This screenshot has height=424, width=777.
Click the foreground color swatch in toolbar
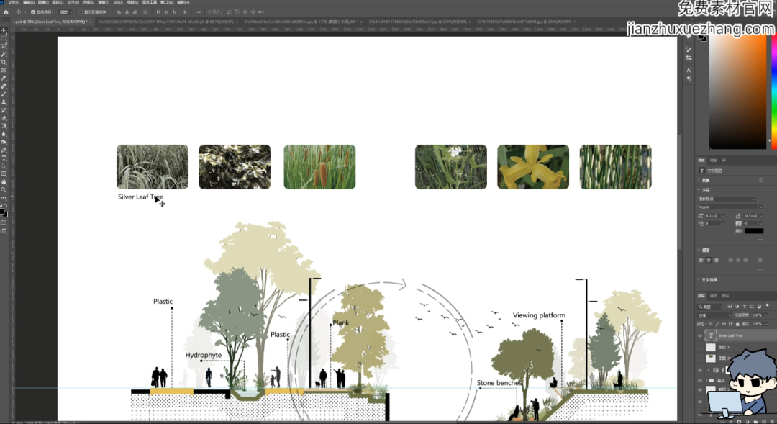2,212
